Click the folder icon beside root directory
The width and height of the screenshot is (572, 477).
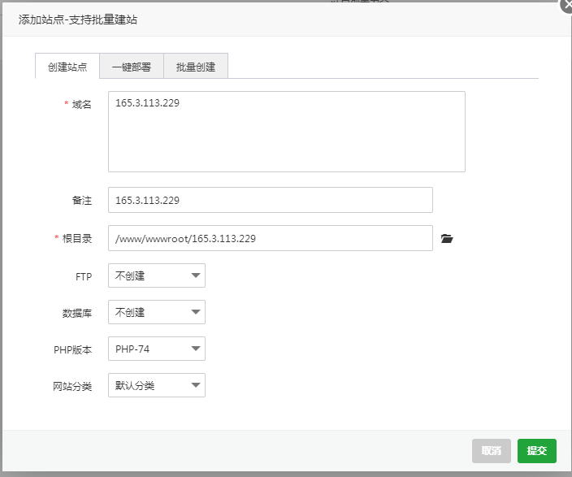[446, 239]
